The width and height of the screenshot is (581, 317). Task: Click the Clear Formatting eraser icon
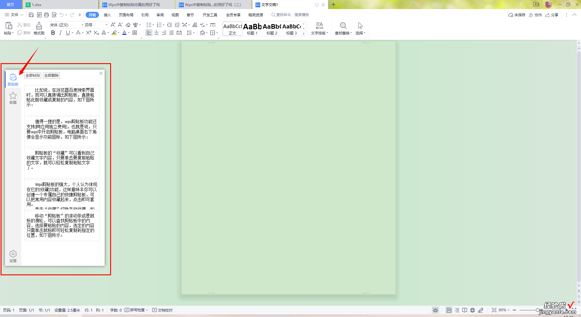[128, 25]
